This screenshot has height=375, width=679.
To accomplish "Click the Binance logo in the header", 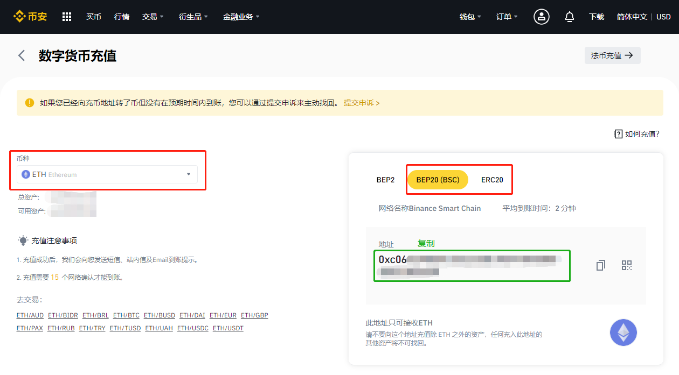I will (x=30, y=17).
